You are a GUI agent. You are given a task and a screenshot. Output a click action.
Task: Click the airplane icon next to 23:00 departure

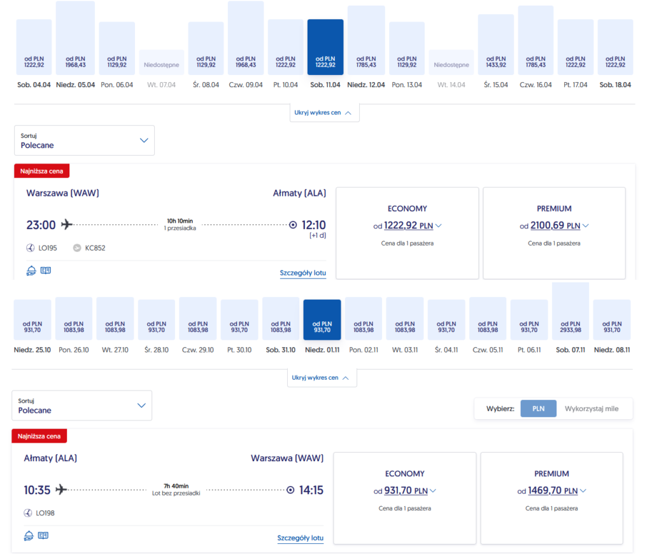67,225
